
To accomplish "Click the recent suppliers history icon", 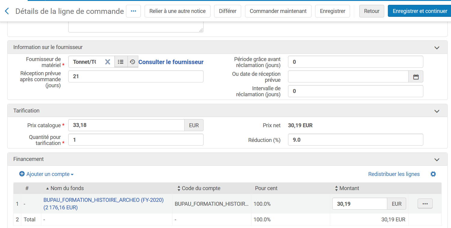I will [133, 62].
